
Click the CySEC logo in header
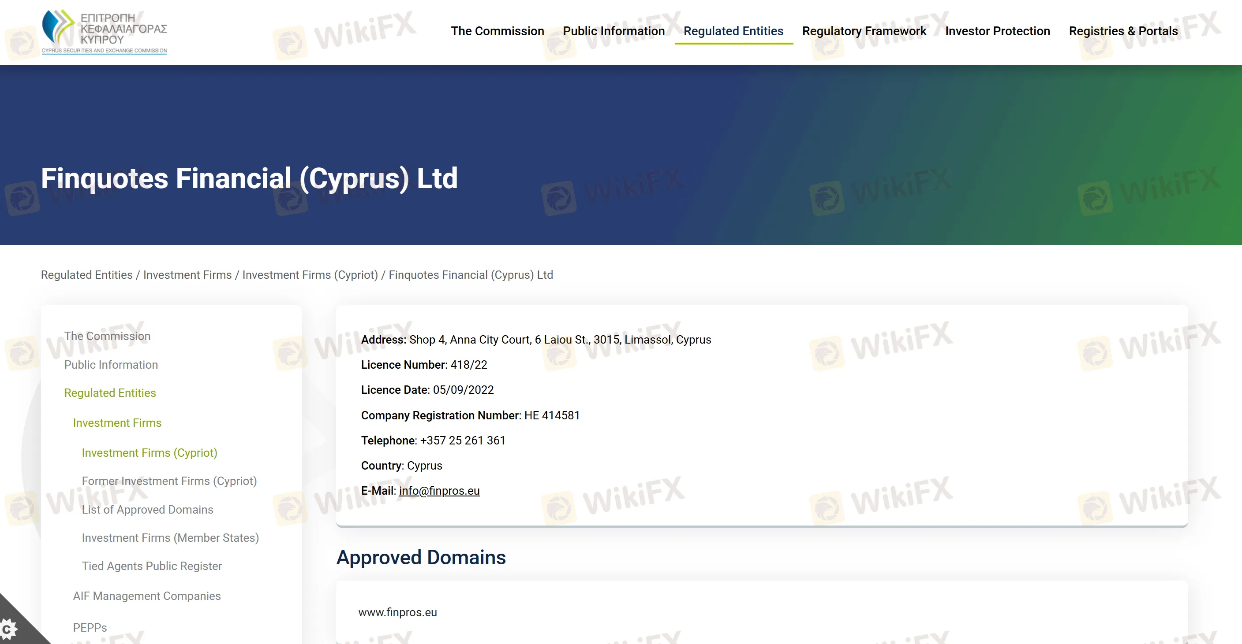click(104, 32)
